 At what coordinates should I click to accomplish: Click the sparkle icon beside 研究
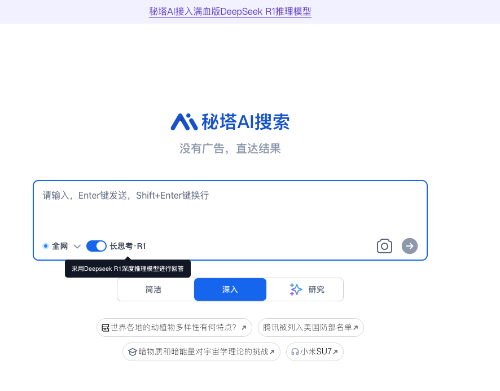coord(296,289)
